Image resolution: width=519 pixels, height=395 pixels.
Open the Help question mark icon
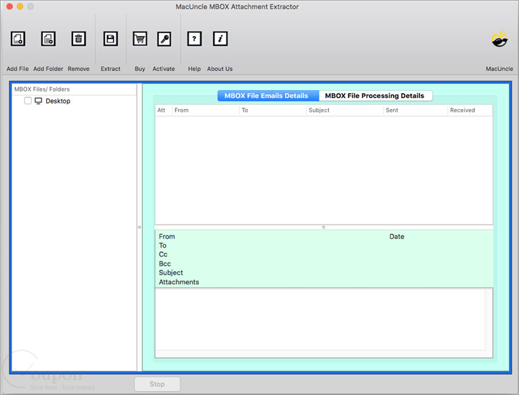[x=194, y=39]
